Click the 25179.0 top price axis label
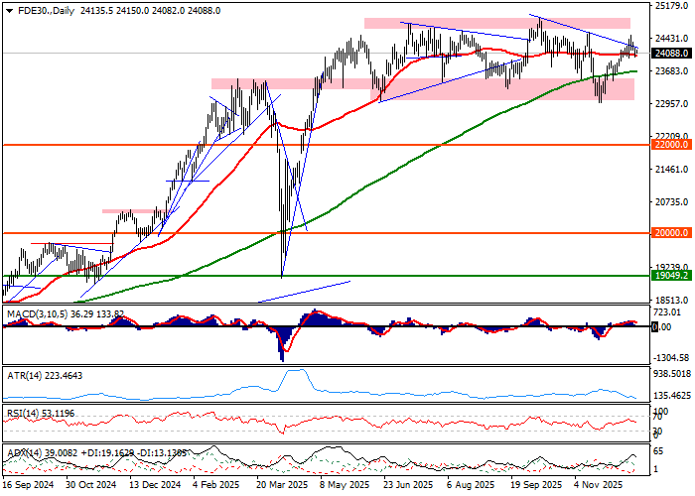Image resolution: width=695 pixels, height=496 pixels. tap(671, 6)
